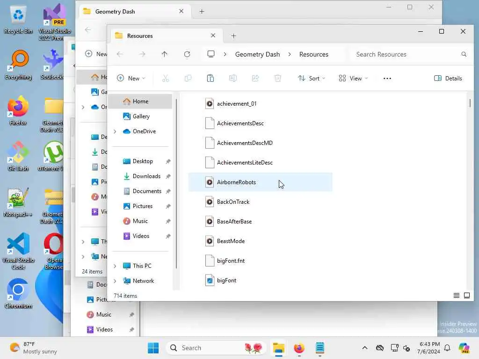Select the Firefox desktop shortcut
Screen dimensions: 479x359
point(18,110)
